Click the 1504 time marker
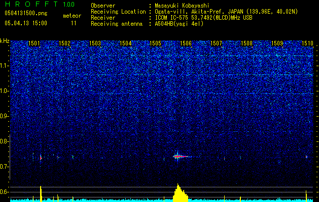Screen dimensions: 319x202 pos(126,43)
